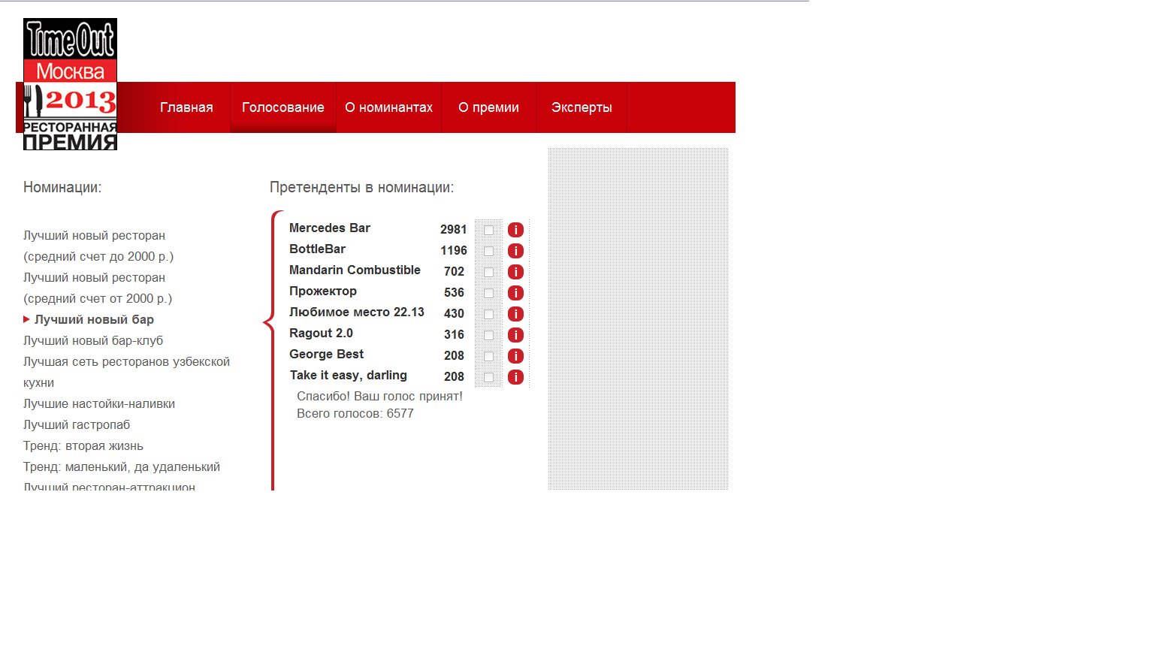
Task: Go to the Главная menu item
Action: click(186, 107)
